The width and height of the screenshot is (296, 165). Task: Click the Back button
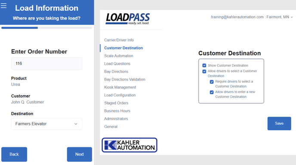pyautogui.click(x=14, y=154)
